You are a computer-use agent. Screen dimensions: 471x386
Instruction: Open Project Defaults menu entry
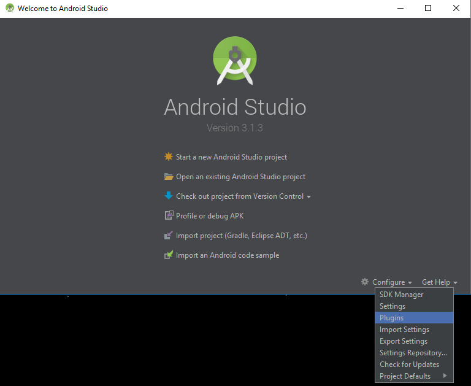click(414, 376)
